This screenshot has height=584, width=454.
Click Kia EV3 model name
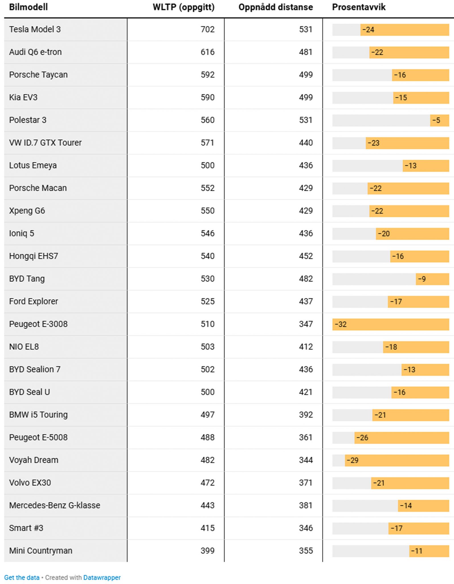(23, 97)
